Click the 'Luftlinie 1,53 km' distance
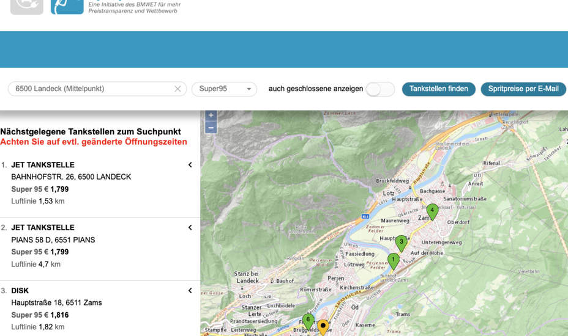Screen dimensions: 568x336 (38, 201)
